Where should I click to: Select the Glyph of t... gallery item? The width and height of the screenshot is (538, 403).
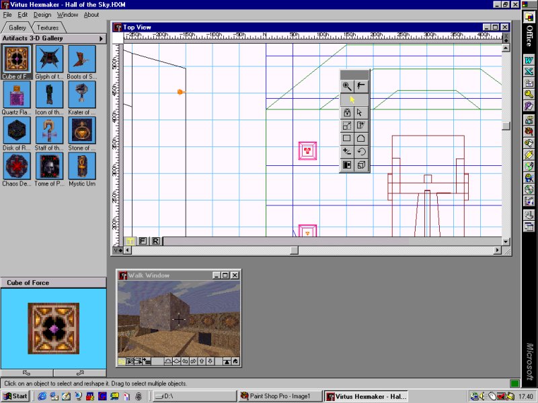[49, 62]
